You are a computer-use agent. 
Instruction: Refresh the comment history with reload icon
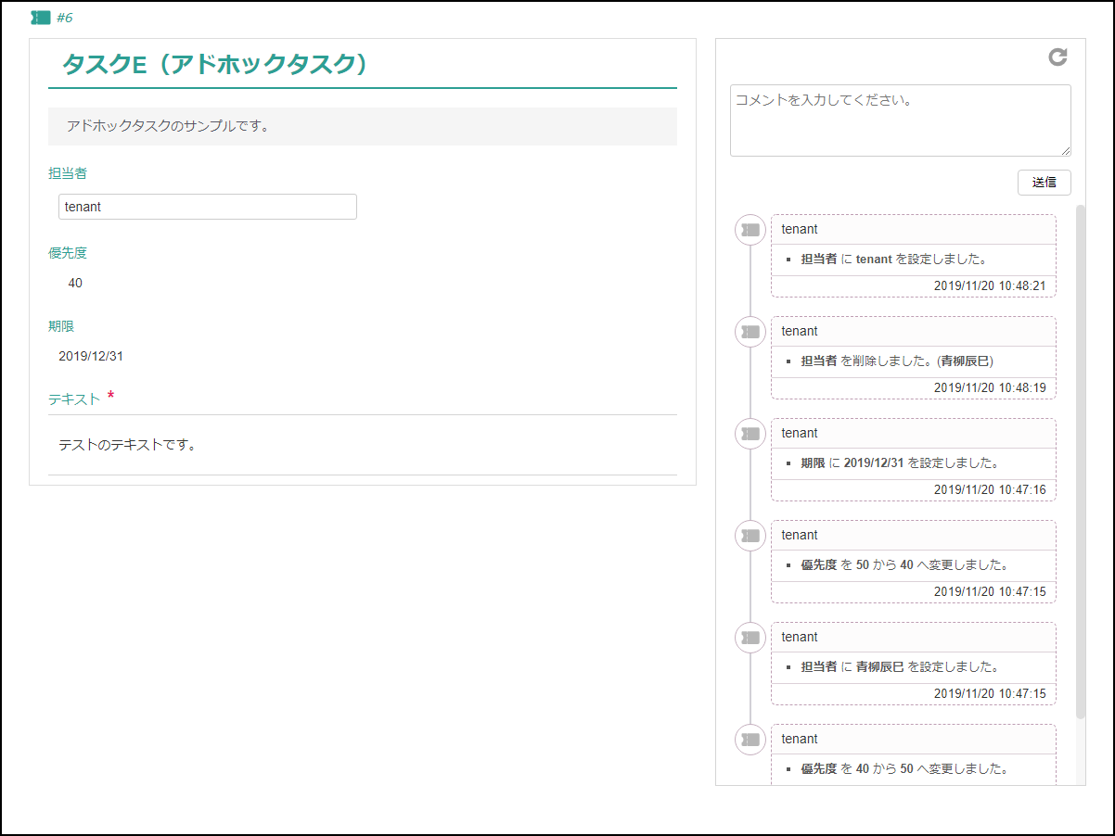coord(1057,57)
